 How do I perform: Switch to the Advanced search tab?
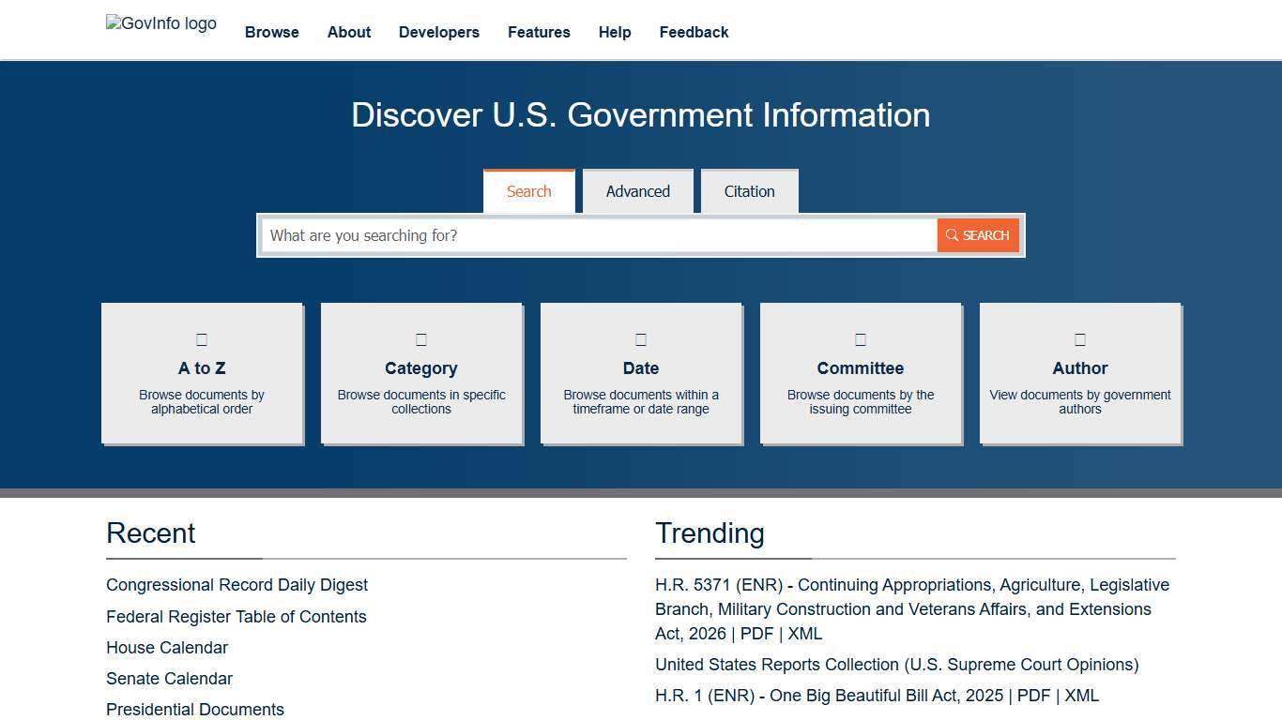coord(638,191)
